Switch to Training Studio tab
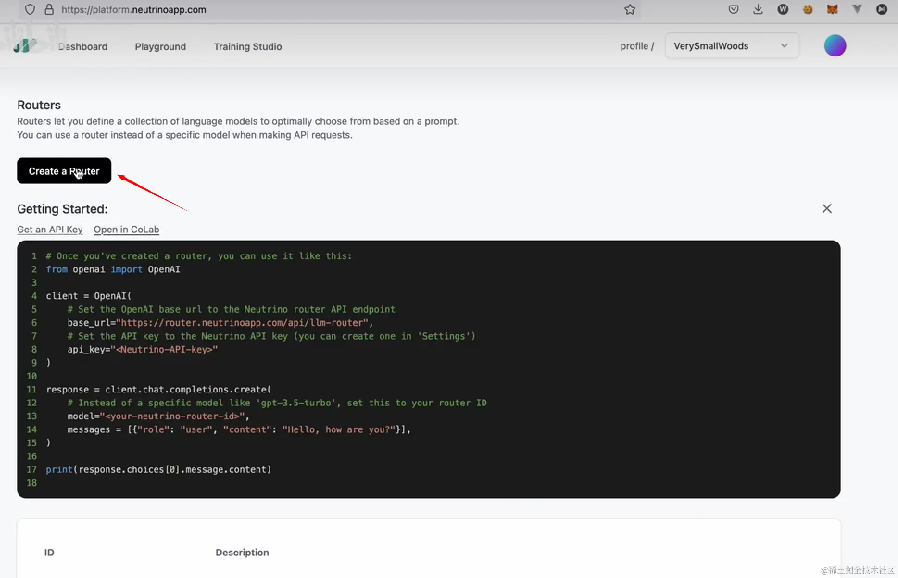898x578 pixels. tap(247, 46)
